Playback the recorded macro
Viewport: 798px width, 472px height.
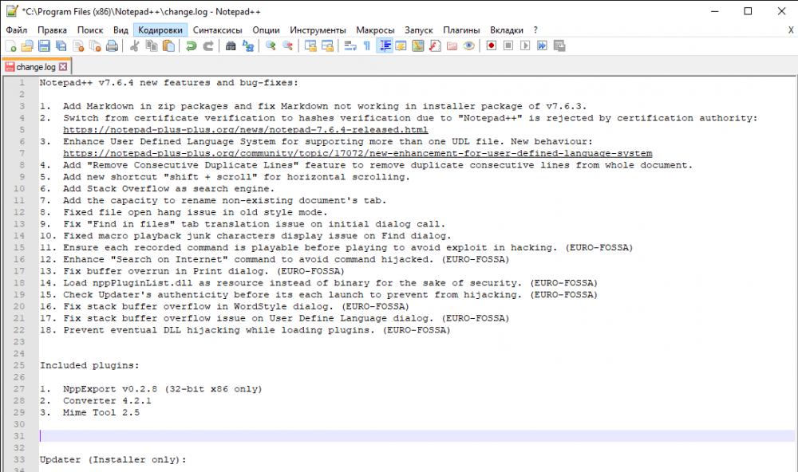(525, 45)
